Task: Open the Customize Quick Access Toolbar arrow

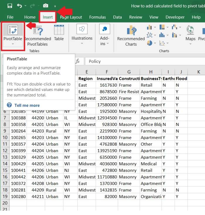Action: pyautogui.click(x=55, y=6)
